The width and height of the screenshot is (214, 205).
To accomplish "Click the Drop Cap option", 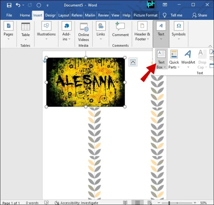I will click(x=202, y=59).
